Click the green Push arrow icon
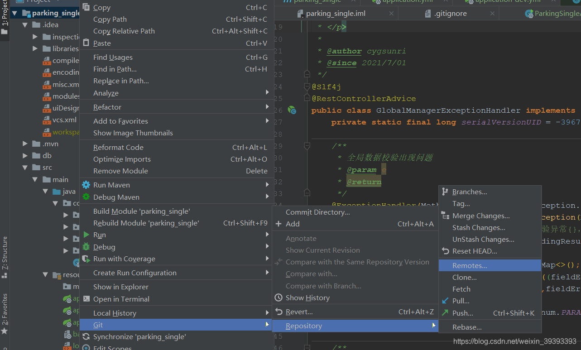Image resolution: width=581 pixels, height=350 pixels. [445, 312]
